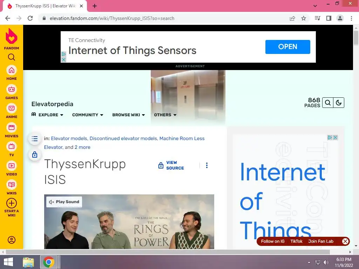Dismiss the red social banner
The height and width of the screenshot is (269, 359).
pos(345,241)
